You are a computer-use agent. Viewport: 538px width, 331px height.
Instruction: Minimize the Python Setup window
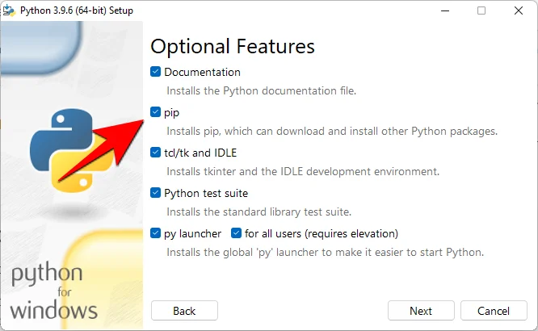point(445,10)
